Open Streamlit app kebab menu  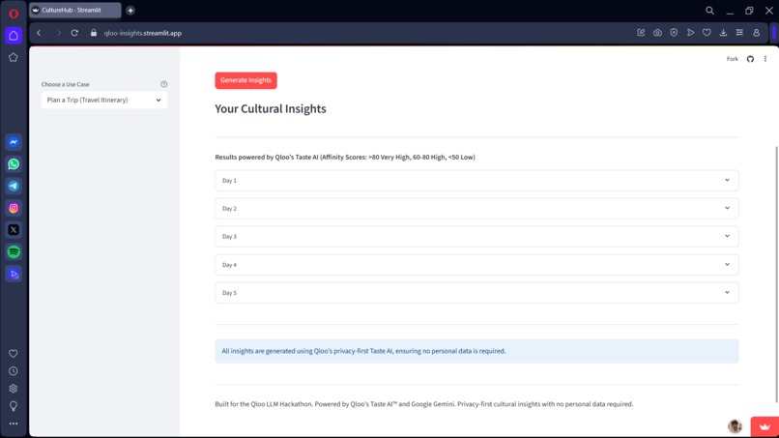[765, 59]
